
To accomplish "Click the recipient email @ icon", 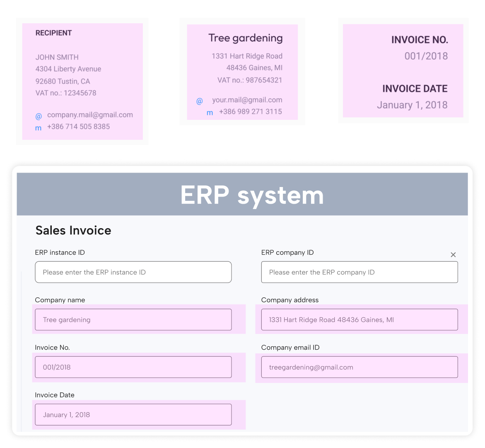I will point(39,116).
